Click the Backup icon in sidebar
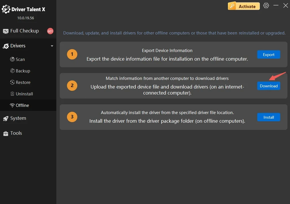Image resolution: width=290 pixels, height=204 pixels. 12,71
